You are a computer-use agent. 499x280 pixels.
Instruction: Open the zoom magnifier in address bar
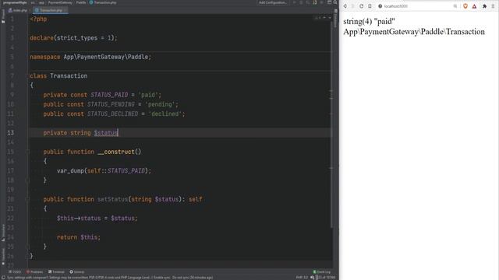455,6
